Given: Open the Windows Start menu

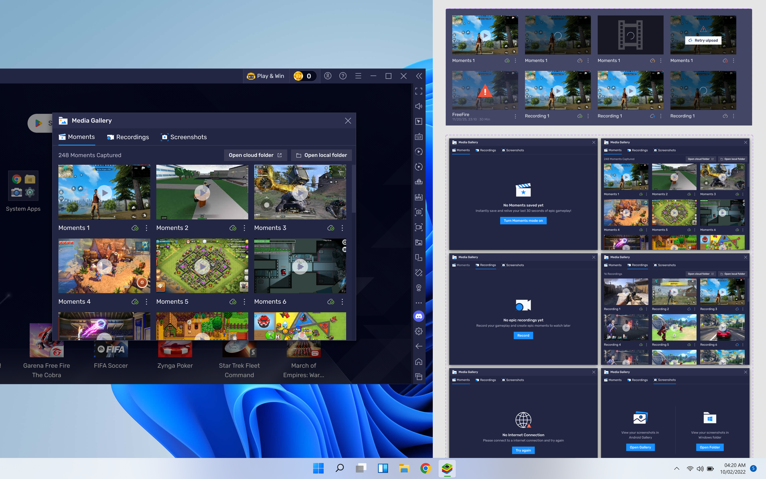Looking at the screenshot, I should [x=318, y=468].
